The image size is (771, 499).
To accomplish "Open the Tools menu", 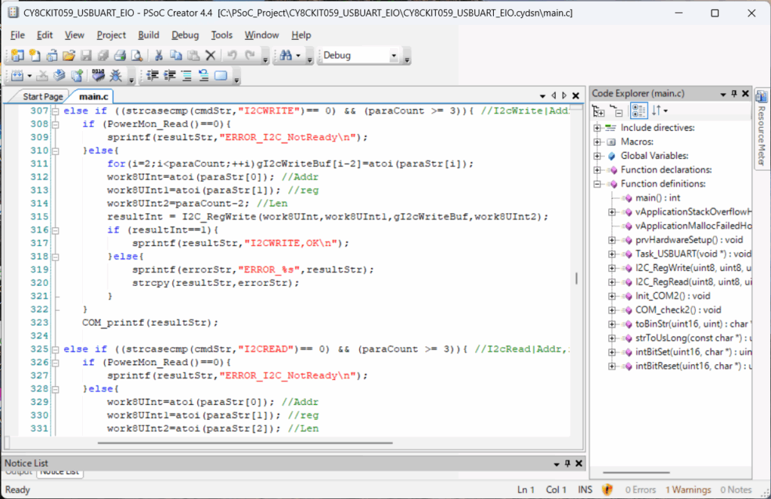I will click(x=222, y=35).
